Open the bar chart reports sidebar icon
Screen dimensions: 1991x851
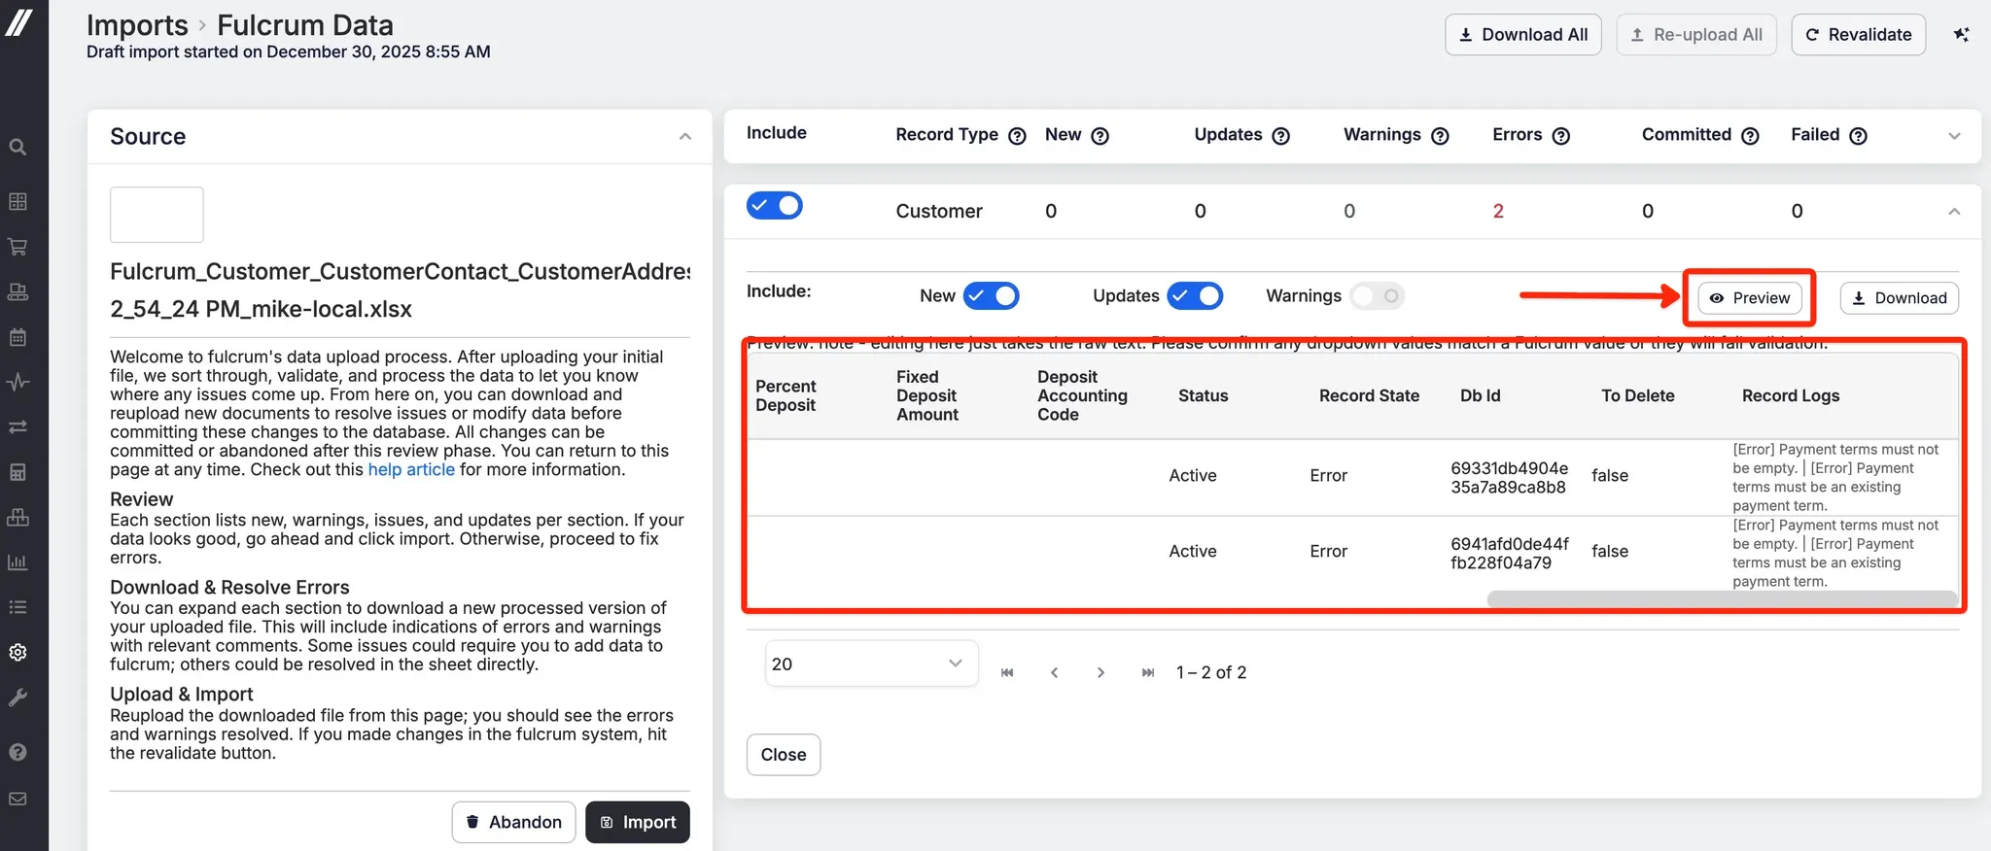click(17, 562)
